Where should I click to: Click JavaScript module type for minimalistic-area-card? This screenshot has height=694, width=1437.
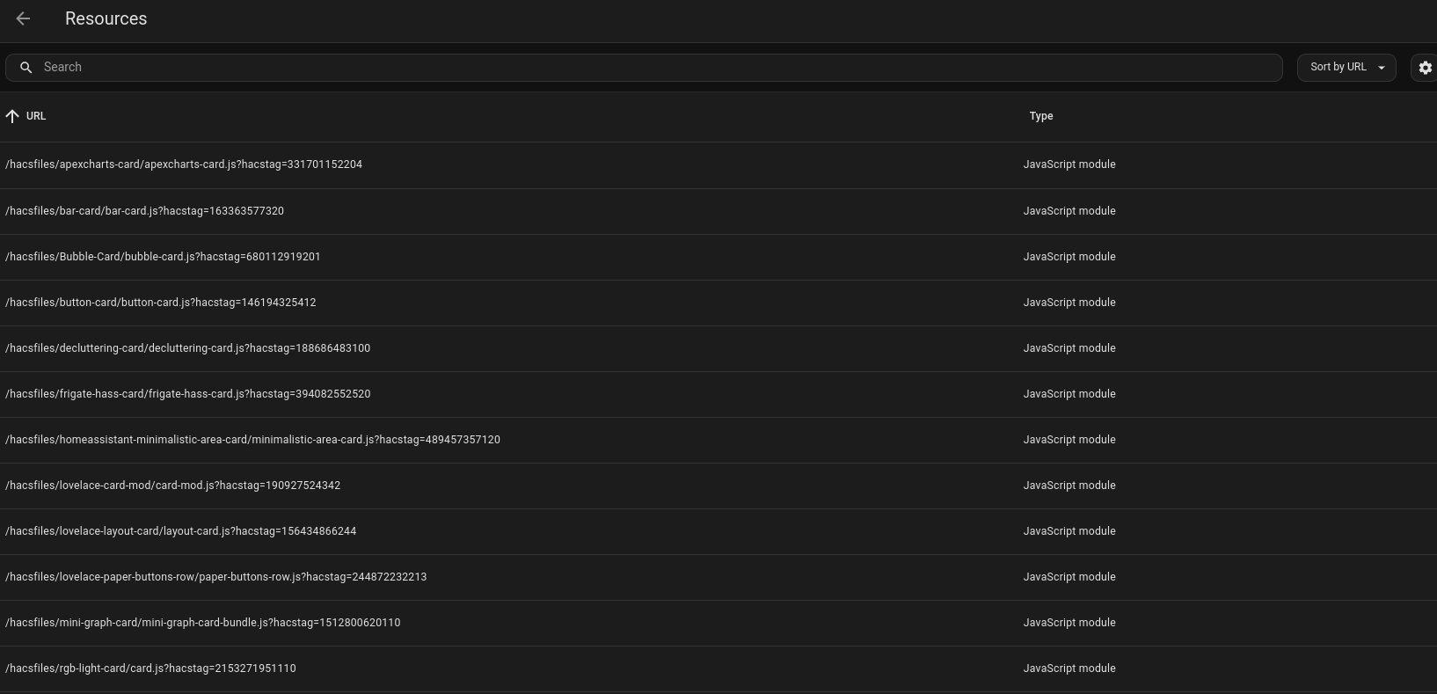pyautogui.click(x=1069, y=440)
